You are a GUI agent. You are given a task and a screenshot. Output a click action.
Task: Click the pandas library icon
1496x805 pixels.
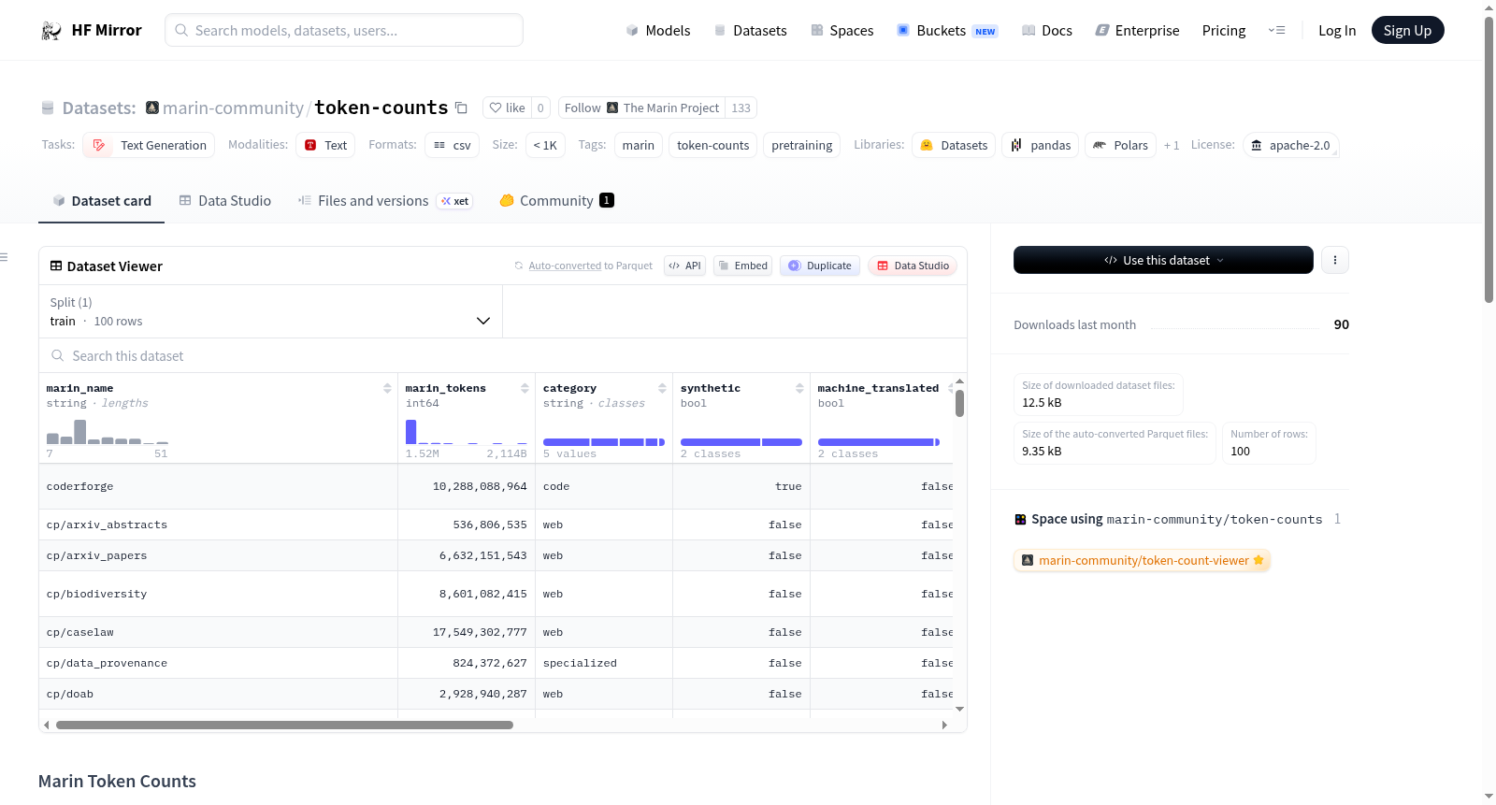(x=1016, y=145)
